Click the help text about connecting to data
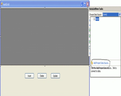This screenshot has height=96, width=121. point(104,70)
